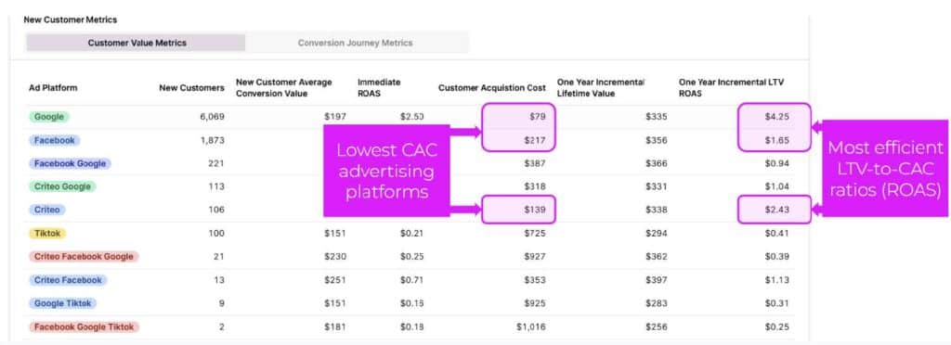951x345 pixels.
Task: Select the Facebook platform tag
Action: click(x=55, y=140)
